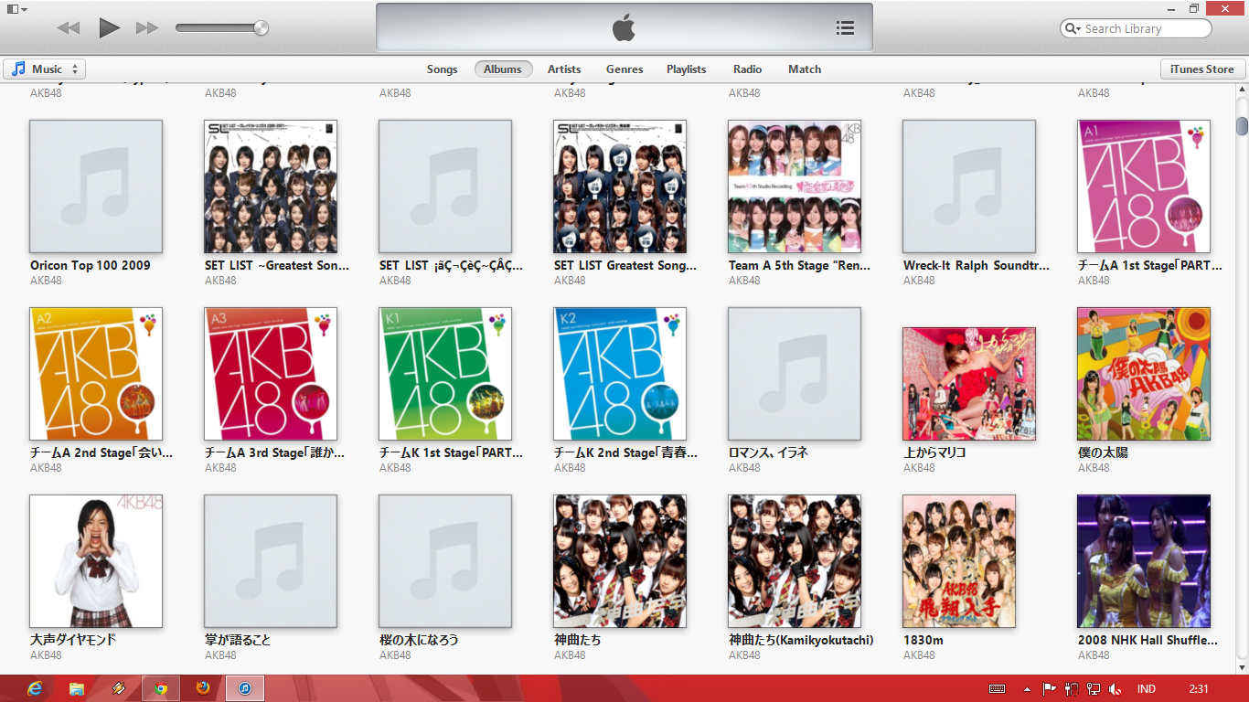Select the Oricon Top 100 2009 album art

point(96,186)
